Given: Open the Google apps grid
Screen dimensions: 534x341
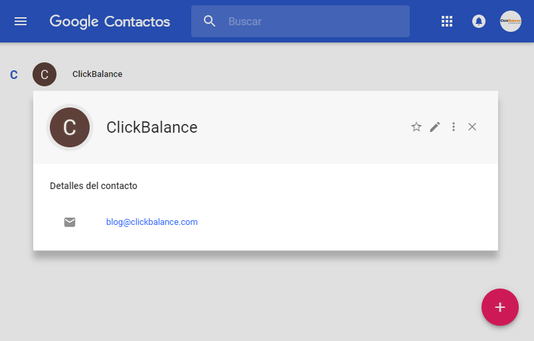Looking at the screenshot, I should [447, 21].
